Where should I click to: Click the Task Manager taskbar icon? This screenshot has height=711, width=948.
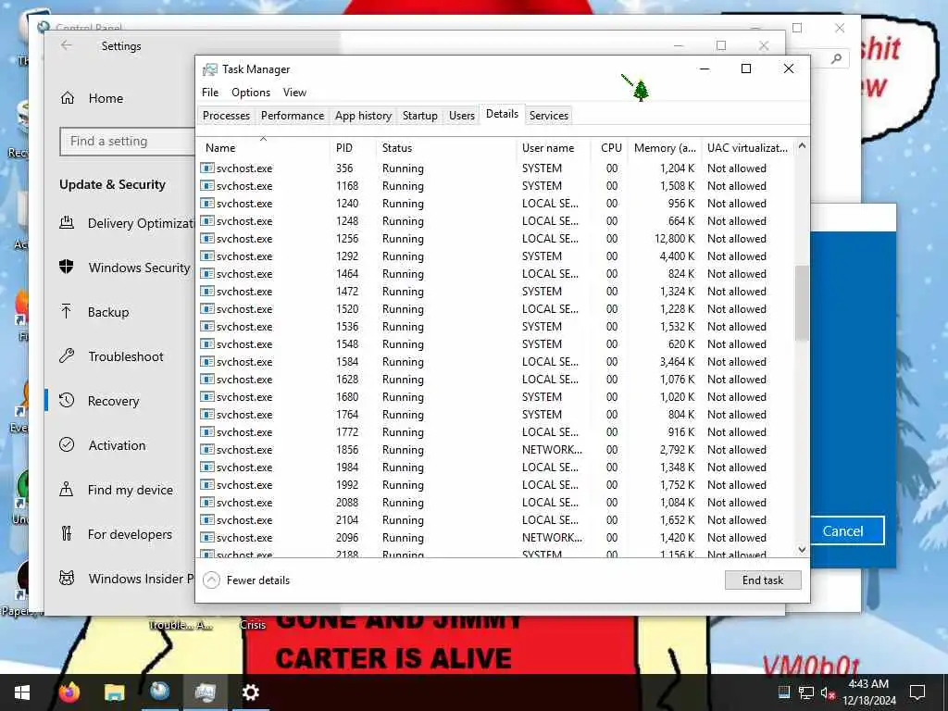[x=205, y=692]
